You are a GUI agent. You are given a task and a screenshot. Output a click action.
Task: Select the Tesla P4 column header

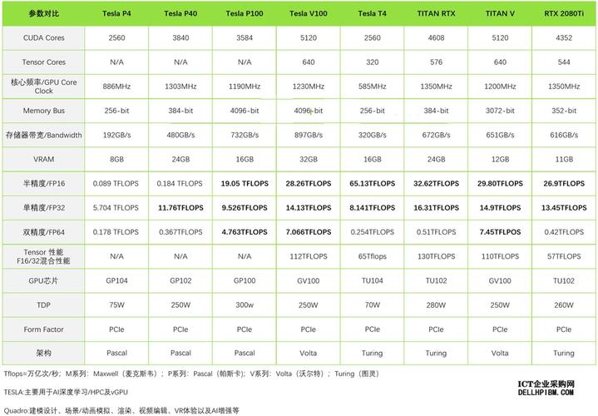tap(116, 14)
